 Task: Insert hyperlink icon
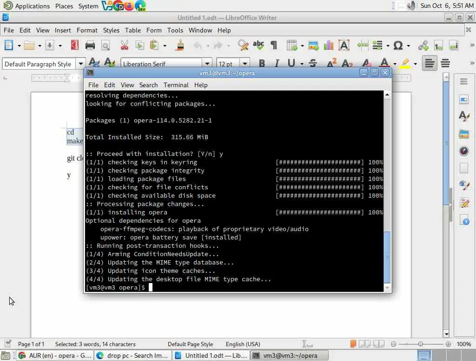tap(423, 45)
